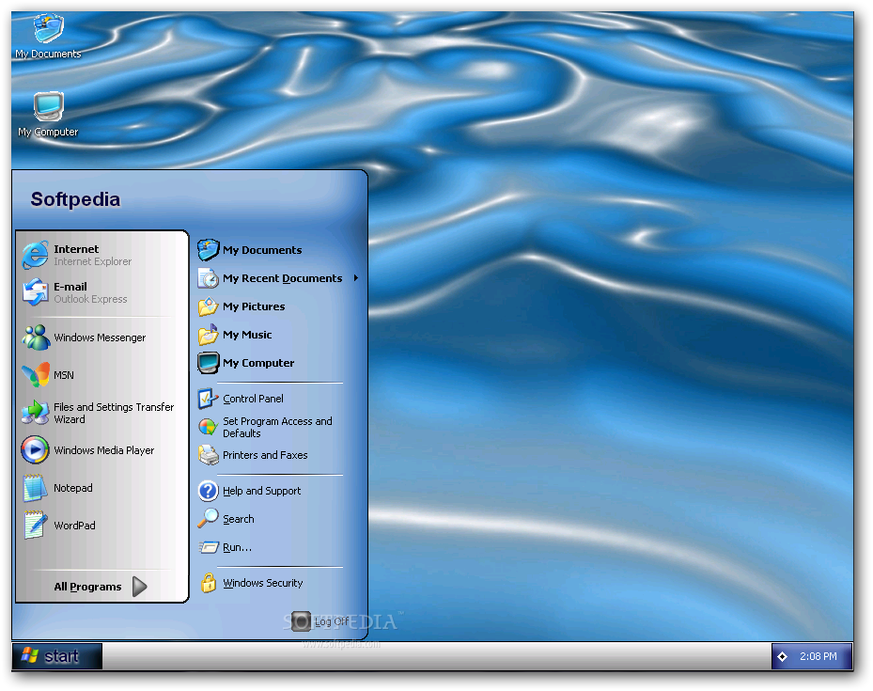This screenshot has width=873, height=691.
Task: Click the Control Panel icon
Action: coord(209,399)
